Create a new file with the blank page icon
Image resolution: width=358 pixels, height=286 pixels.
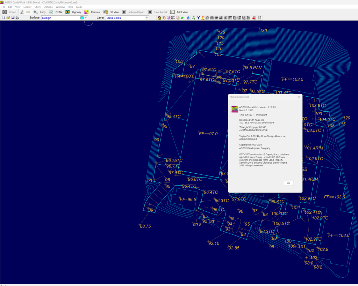[3, 18]
